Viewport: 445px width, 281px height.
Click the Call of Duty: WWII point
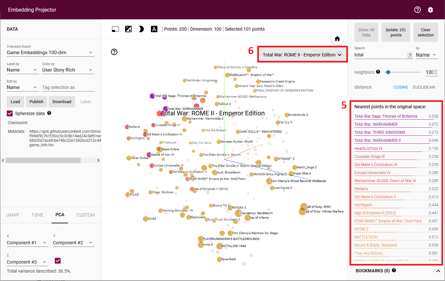303,207
